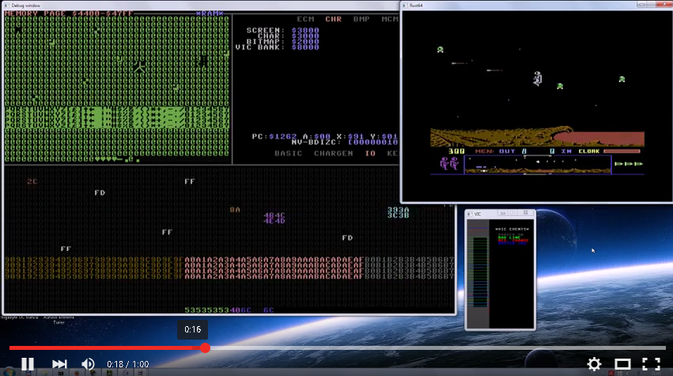Click the OUT counter in game
Image resolution: width=673 pixels, height=376 pixels.
coord(507,151)
